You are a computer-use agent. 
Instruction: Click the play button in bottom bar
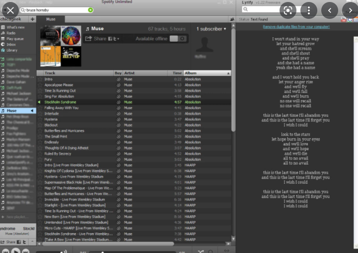(x=15, y=251)
